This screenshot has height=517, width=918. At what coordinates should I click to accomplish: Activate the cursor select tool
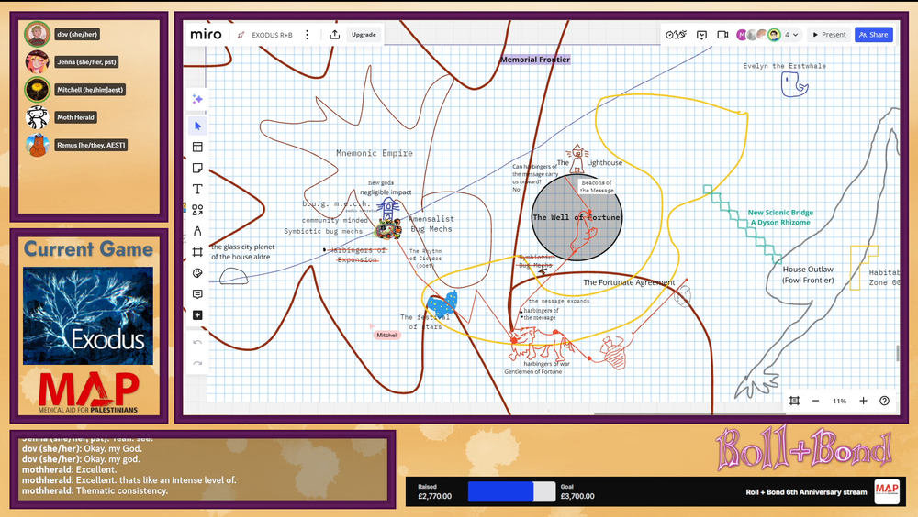click(x=197, y=126)
